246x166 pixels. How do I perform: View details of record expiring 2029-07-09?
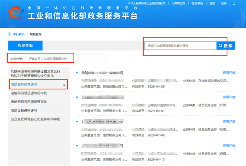coord(229,121)
